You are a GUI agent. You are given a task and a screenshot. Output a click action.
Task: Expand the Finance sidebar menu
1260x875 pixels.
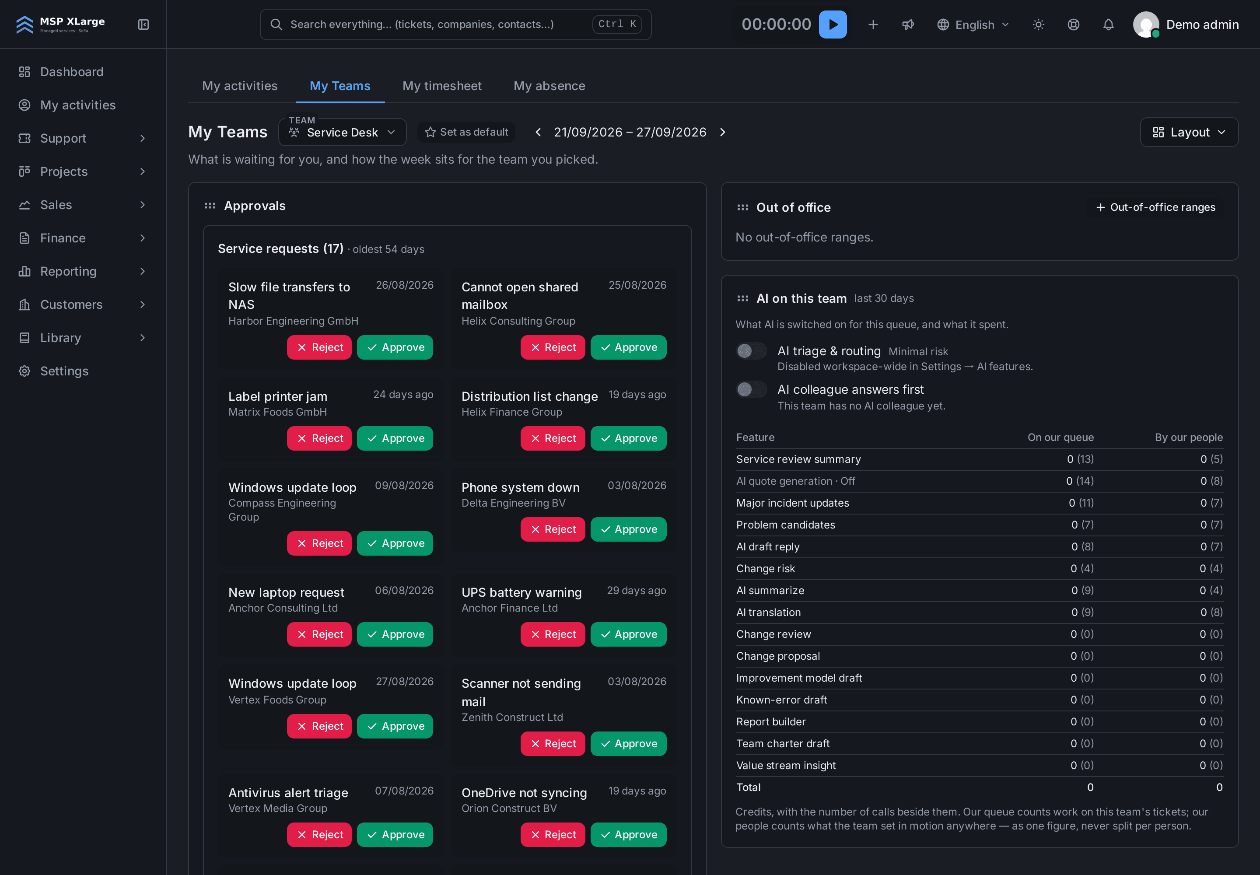(83, 238)
